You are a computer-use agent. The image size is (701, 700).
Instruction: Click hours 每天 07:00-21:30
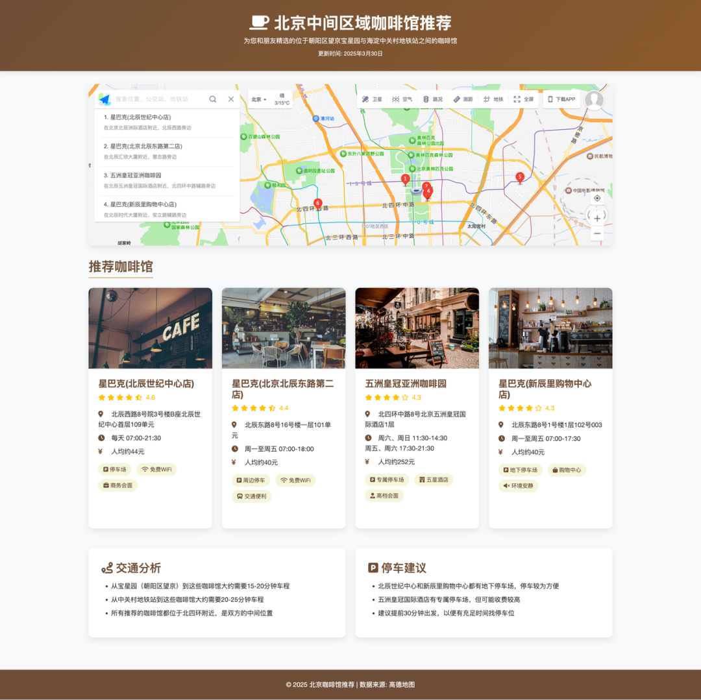tap(136, 438)
